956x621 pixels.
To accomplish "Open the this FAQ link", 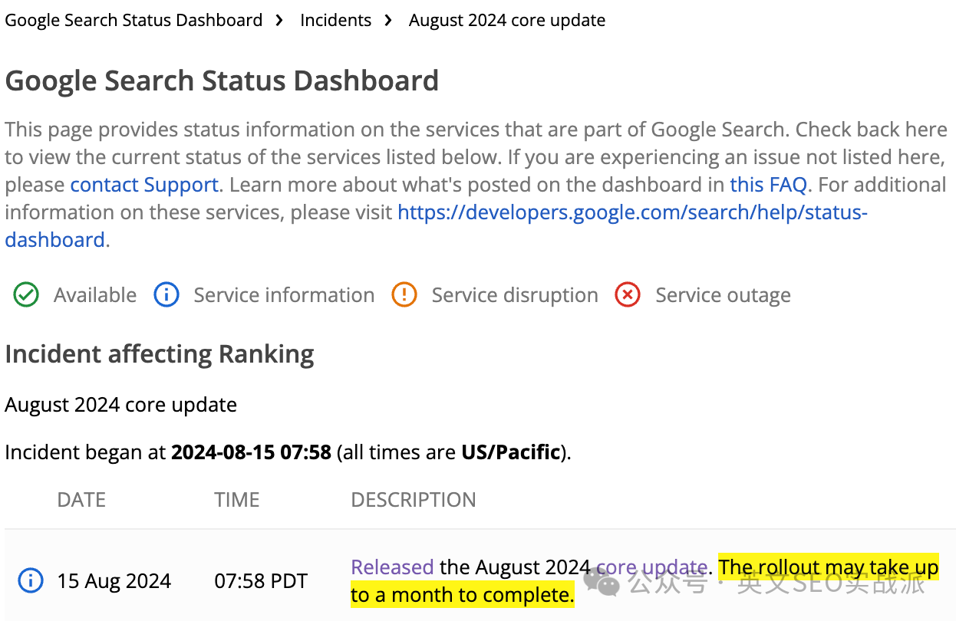I will [768, 185].
